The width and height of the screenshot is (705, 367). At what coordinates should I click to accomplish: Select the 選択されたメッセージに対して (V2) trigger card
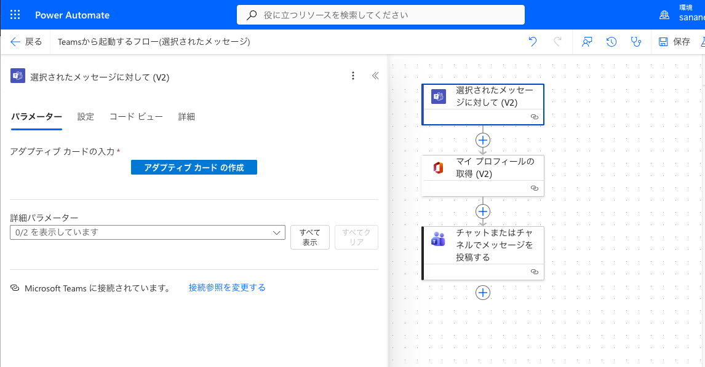click(483, 105)
